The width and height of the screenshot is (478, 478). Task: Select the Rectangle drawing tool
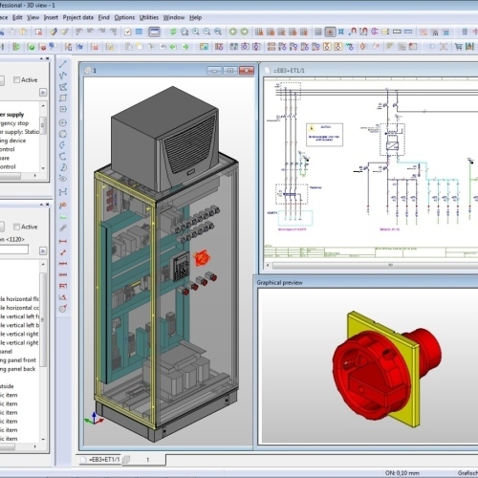click(63, 98)
